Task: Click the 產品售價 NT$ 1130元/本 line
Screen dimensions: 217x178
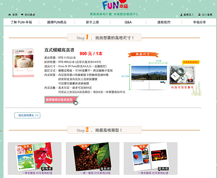Action: click(x=60, y=58)
